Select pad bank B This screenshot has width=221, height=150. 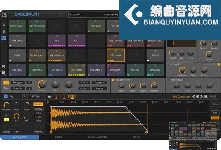4,31
